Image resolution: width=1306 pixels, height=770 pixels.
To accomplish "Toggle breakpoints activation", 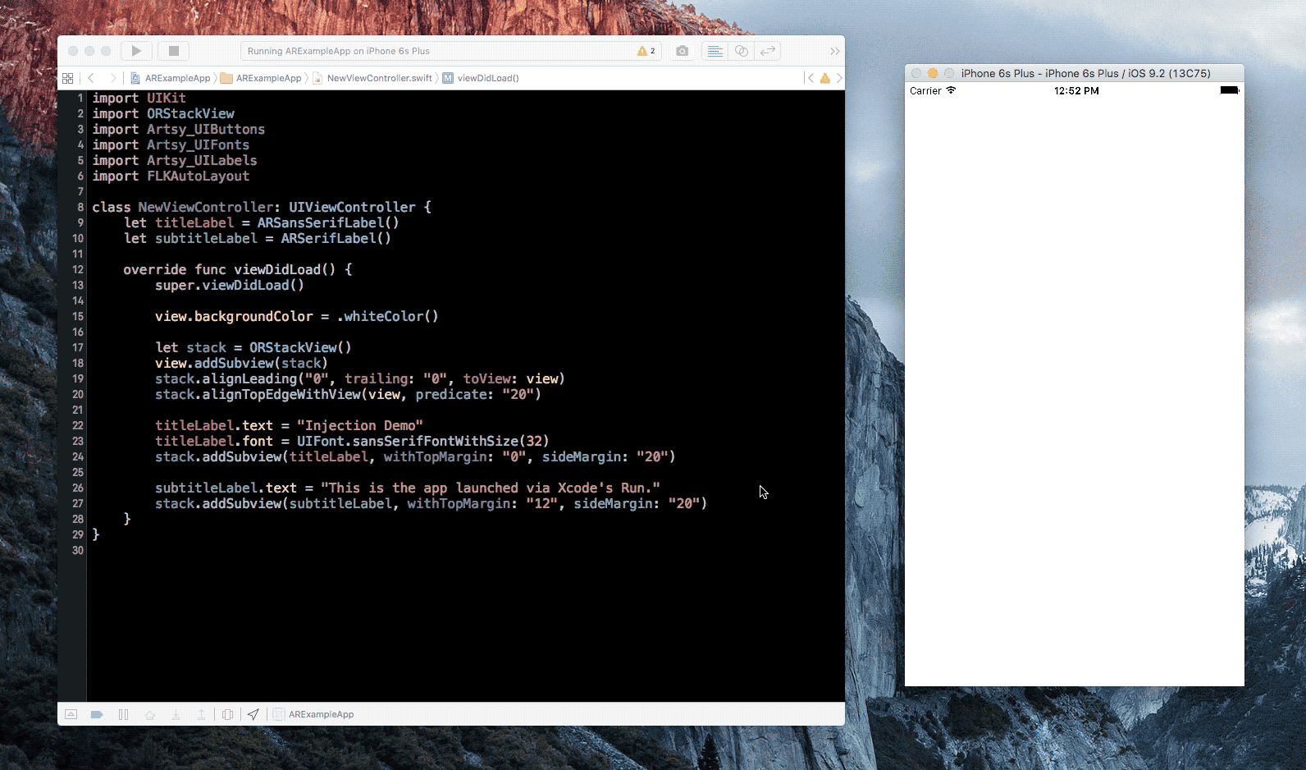I will pos(97,714).
